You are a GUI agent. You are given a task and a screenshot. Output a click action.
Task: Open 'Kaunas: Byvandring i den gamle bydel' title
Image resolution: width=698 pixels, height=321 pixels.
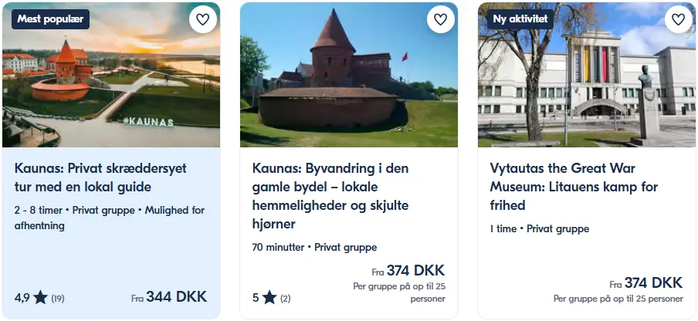coord(330,196)
